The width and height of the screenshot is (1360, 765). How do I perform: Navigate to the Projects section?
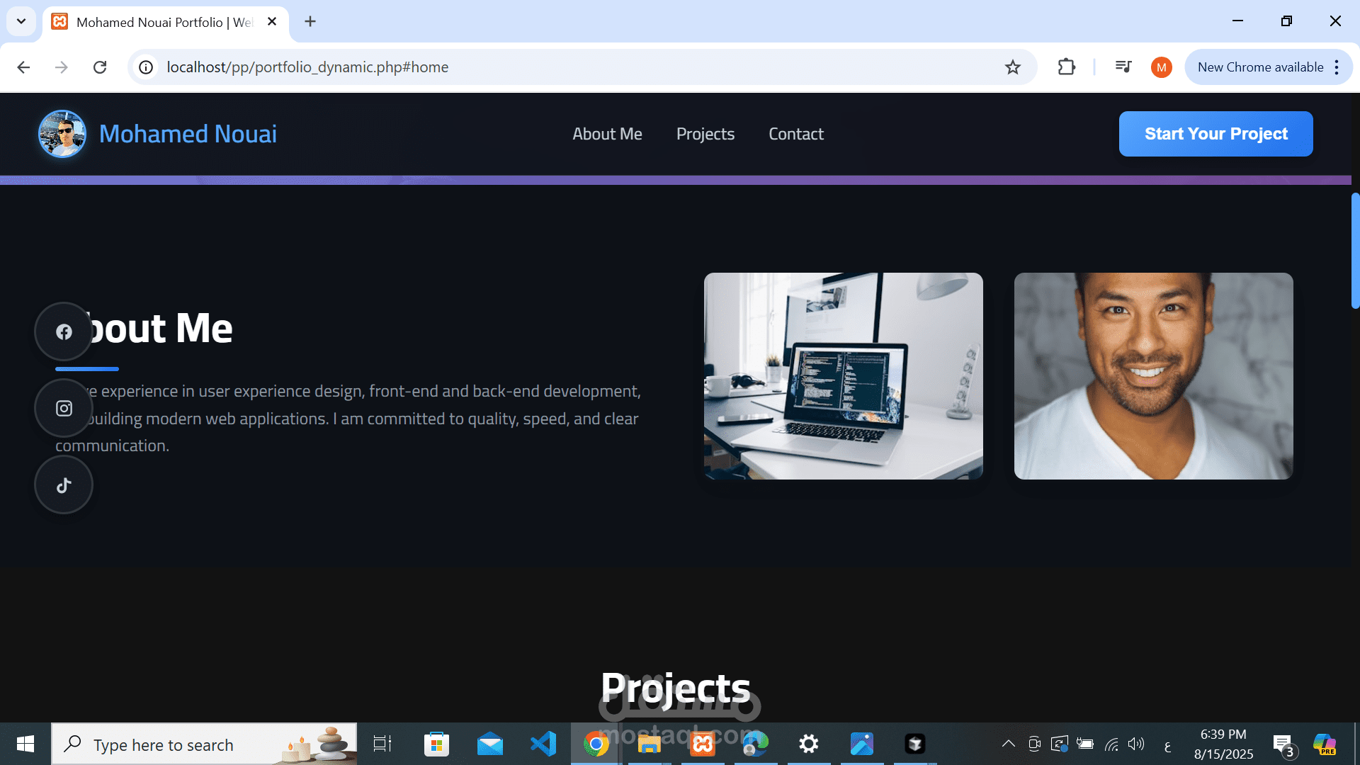705,134
